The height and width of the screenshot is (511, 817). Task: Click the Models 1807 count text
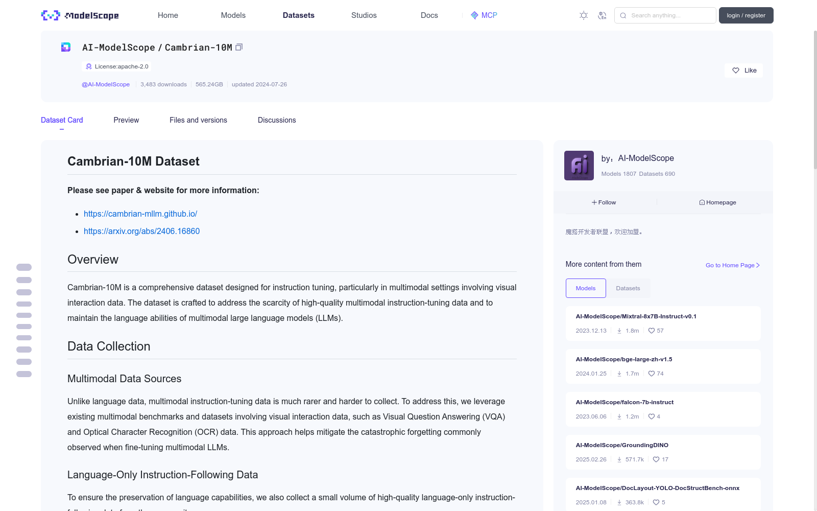(x=619, y=174)
